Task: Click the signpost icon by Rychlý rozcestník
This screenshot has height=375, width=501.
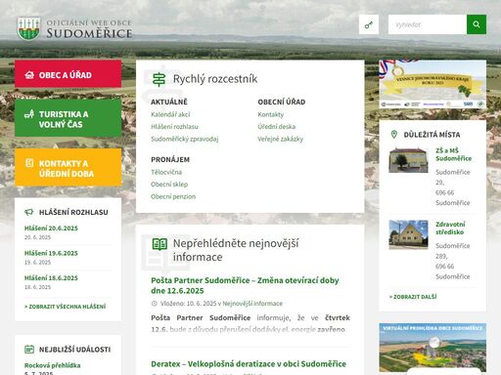Action: (x=159, y=79)
